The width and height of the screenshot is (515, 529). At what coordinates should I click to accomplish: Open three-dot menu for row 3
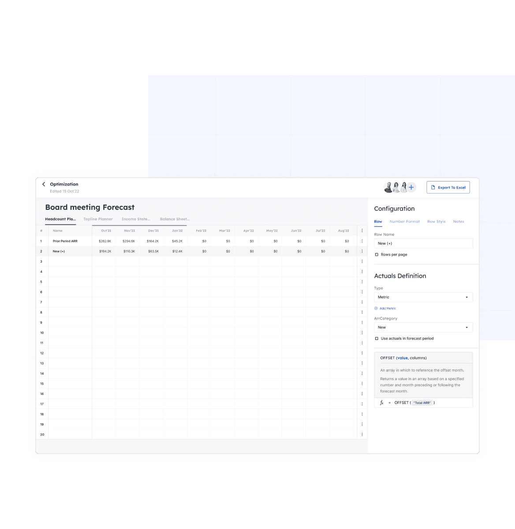[362, 261]
